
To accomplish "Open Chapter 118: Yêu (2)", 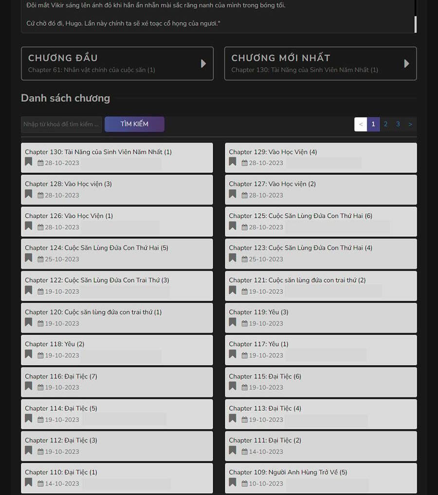I will point(55,344).
